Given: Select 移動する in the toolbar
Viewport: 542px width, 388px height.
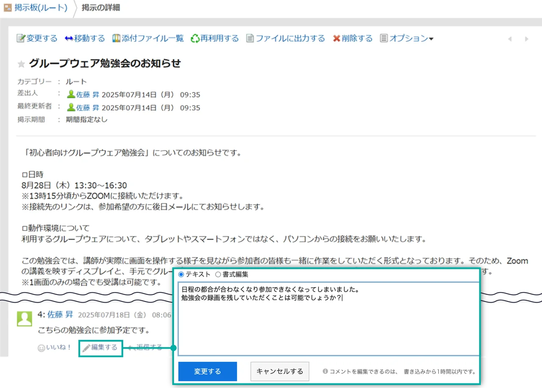Looking at the screenshot, I should tap(89, 38).
